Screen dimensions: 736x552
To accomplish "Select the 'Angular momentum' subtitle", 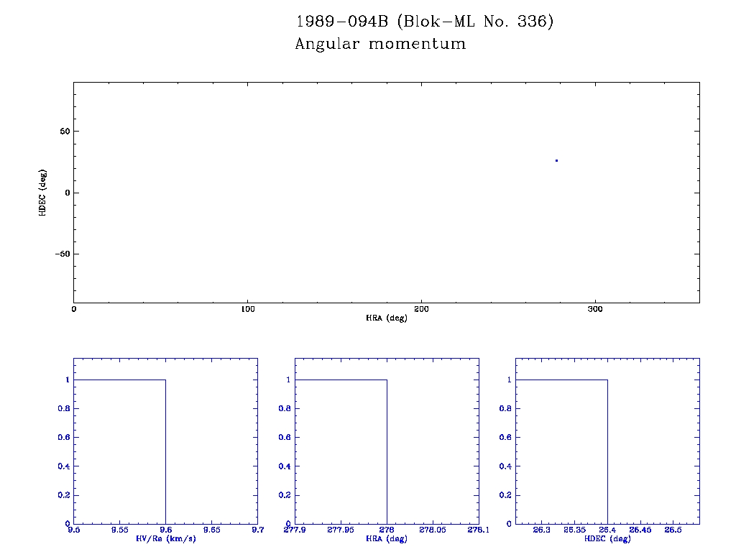I will click(380, 45).
